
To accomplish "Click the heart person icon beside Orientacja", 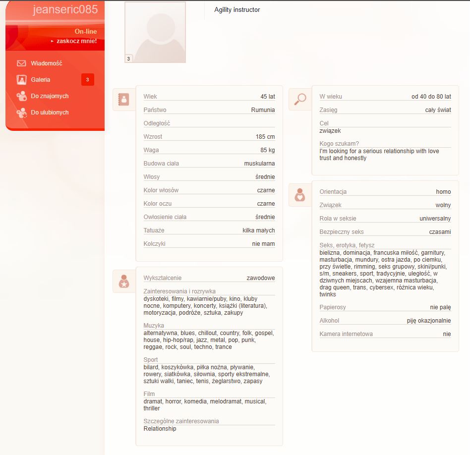I will 300,195.
